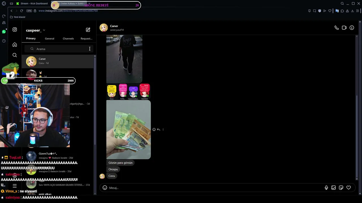This screenshot has width=362, height=203.
Task: Compose a new Instagram message
Action: [x=88, y=30]
